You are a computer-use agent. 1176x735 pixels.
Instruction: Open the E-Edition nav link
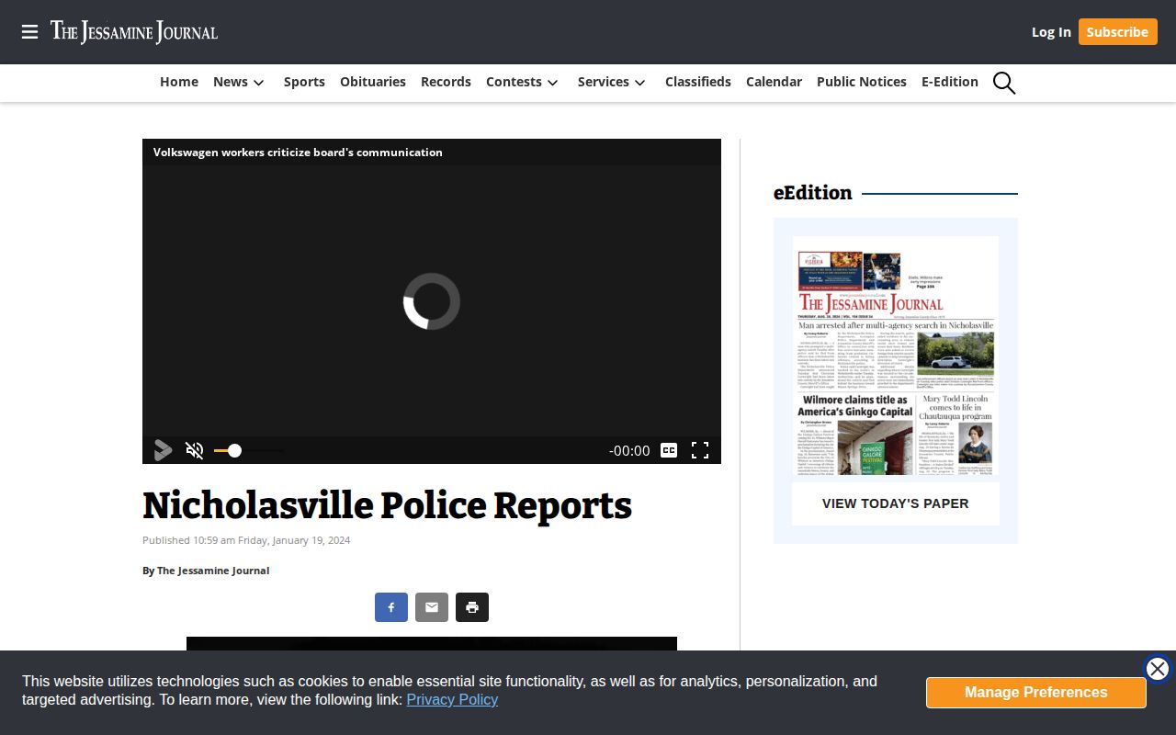pyautogui.click(x=950, y=82)
